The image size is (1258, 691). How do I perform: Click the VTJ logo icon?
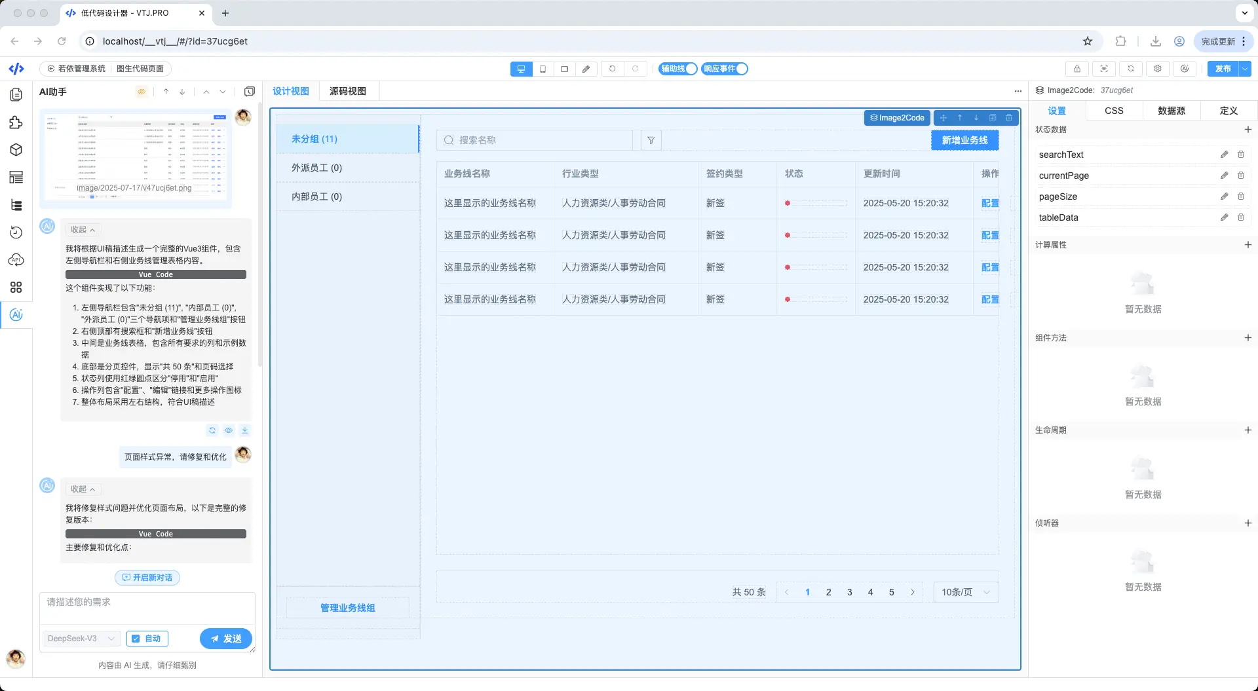pos(16,69)
